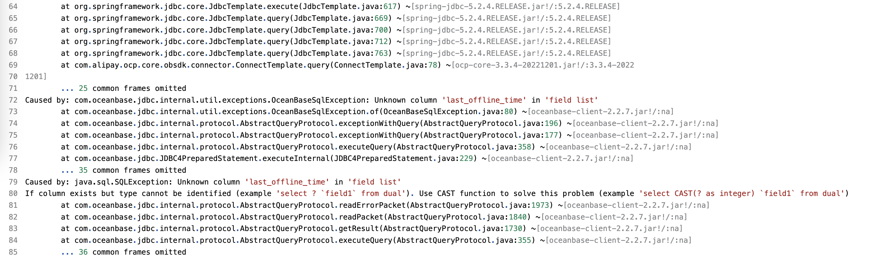Click 'ConnectTemplate.java:78' on line 69
This screenshot has height=258, width=894.
[x=386, y=65]
